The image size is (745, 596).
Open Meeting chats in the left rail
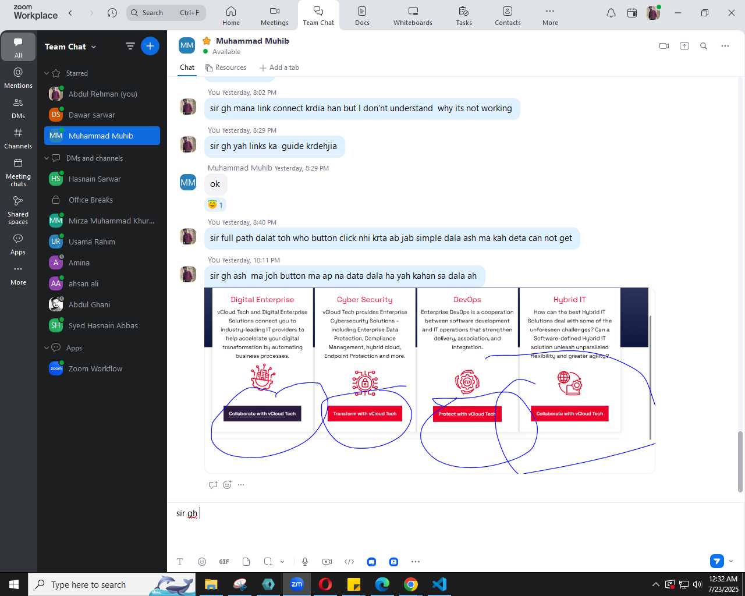[18, 172]
